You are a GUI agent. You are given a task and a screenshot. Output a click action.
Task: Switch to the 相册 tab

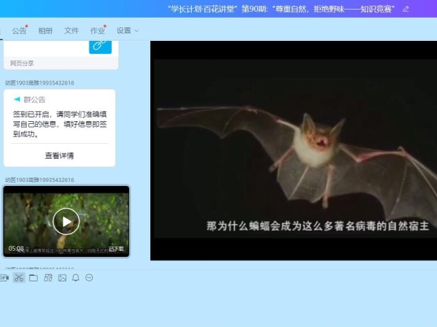(45, 31)
